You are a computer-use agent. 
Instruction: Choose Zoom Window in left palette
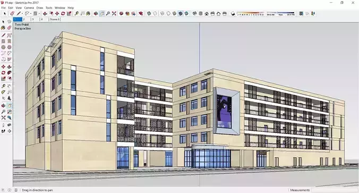pos(9,112)
